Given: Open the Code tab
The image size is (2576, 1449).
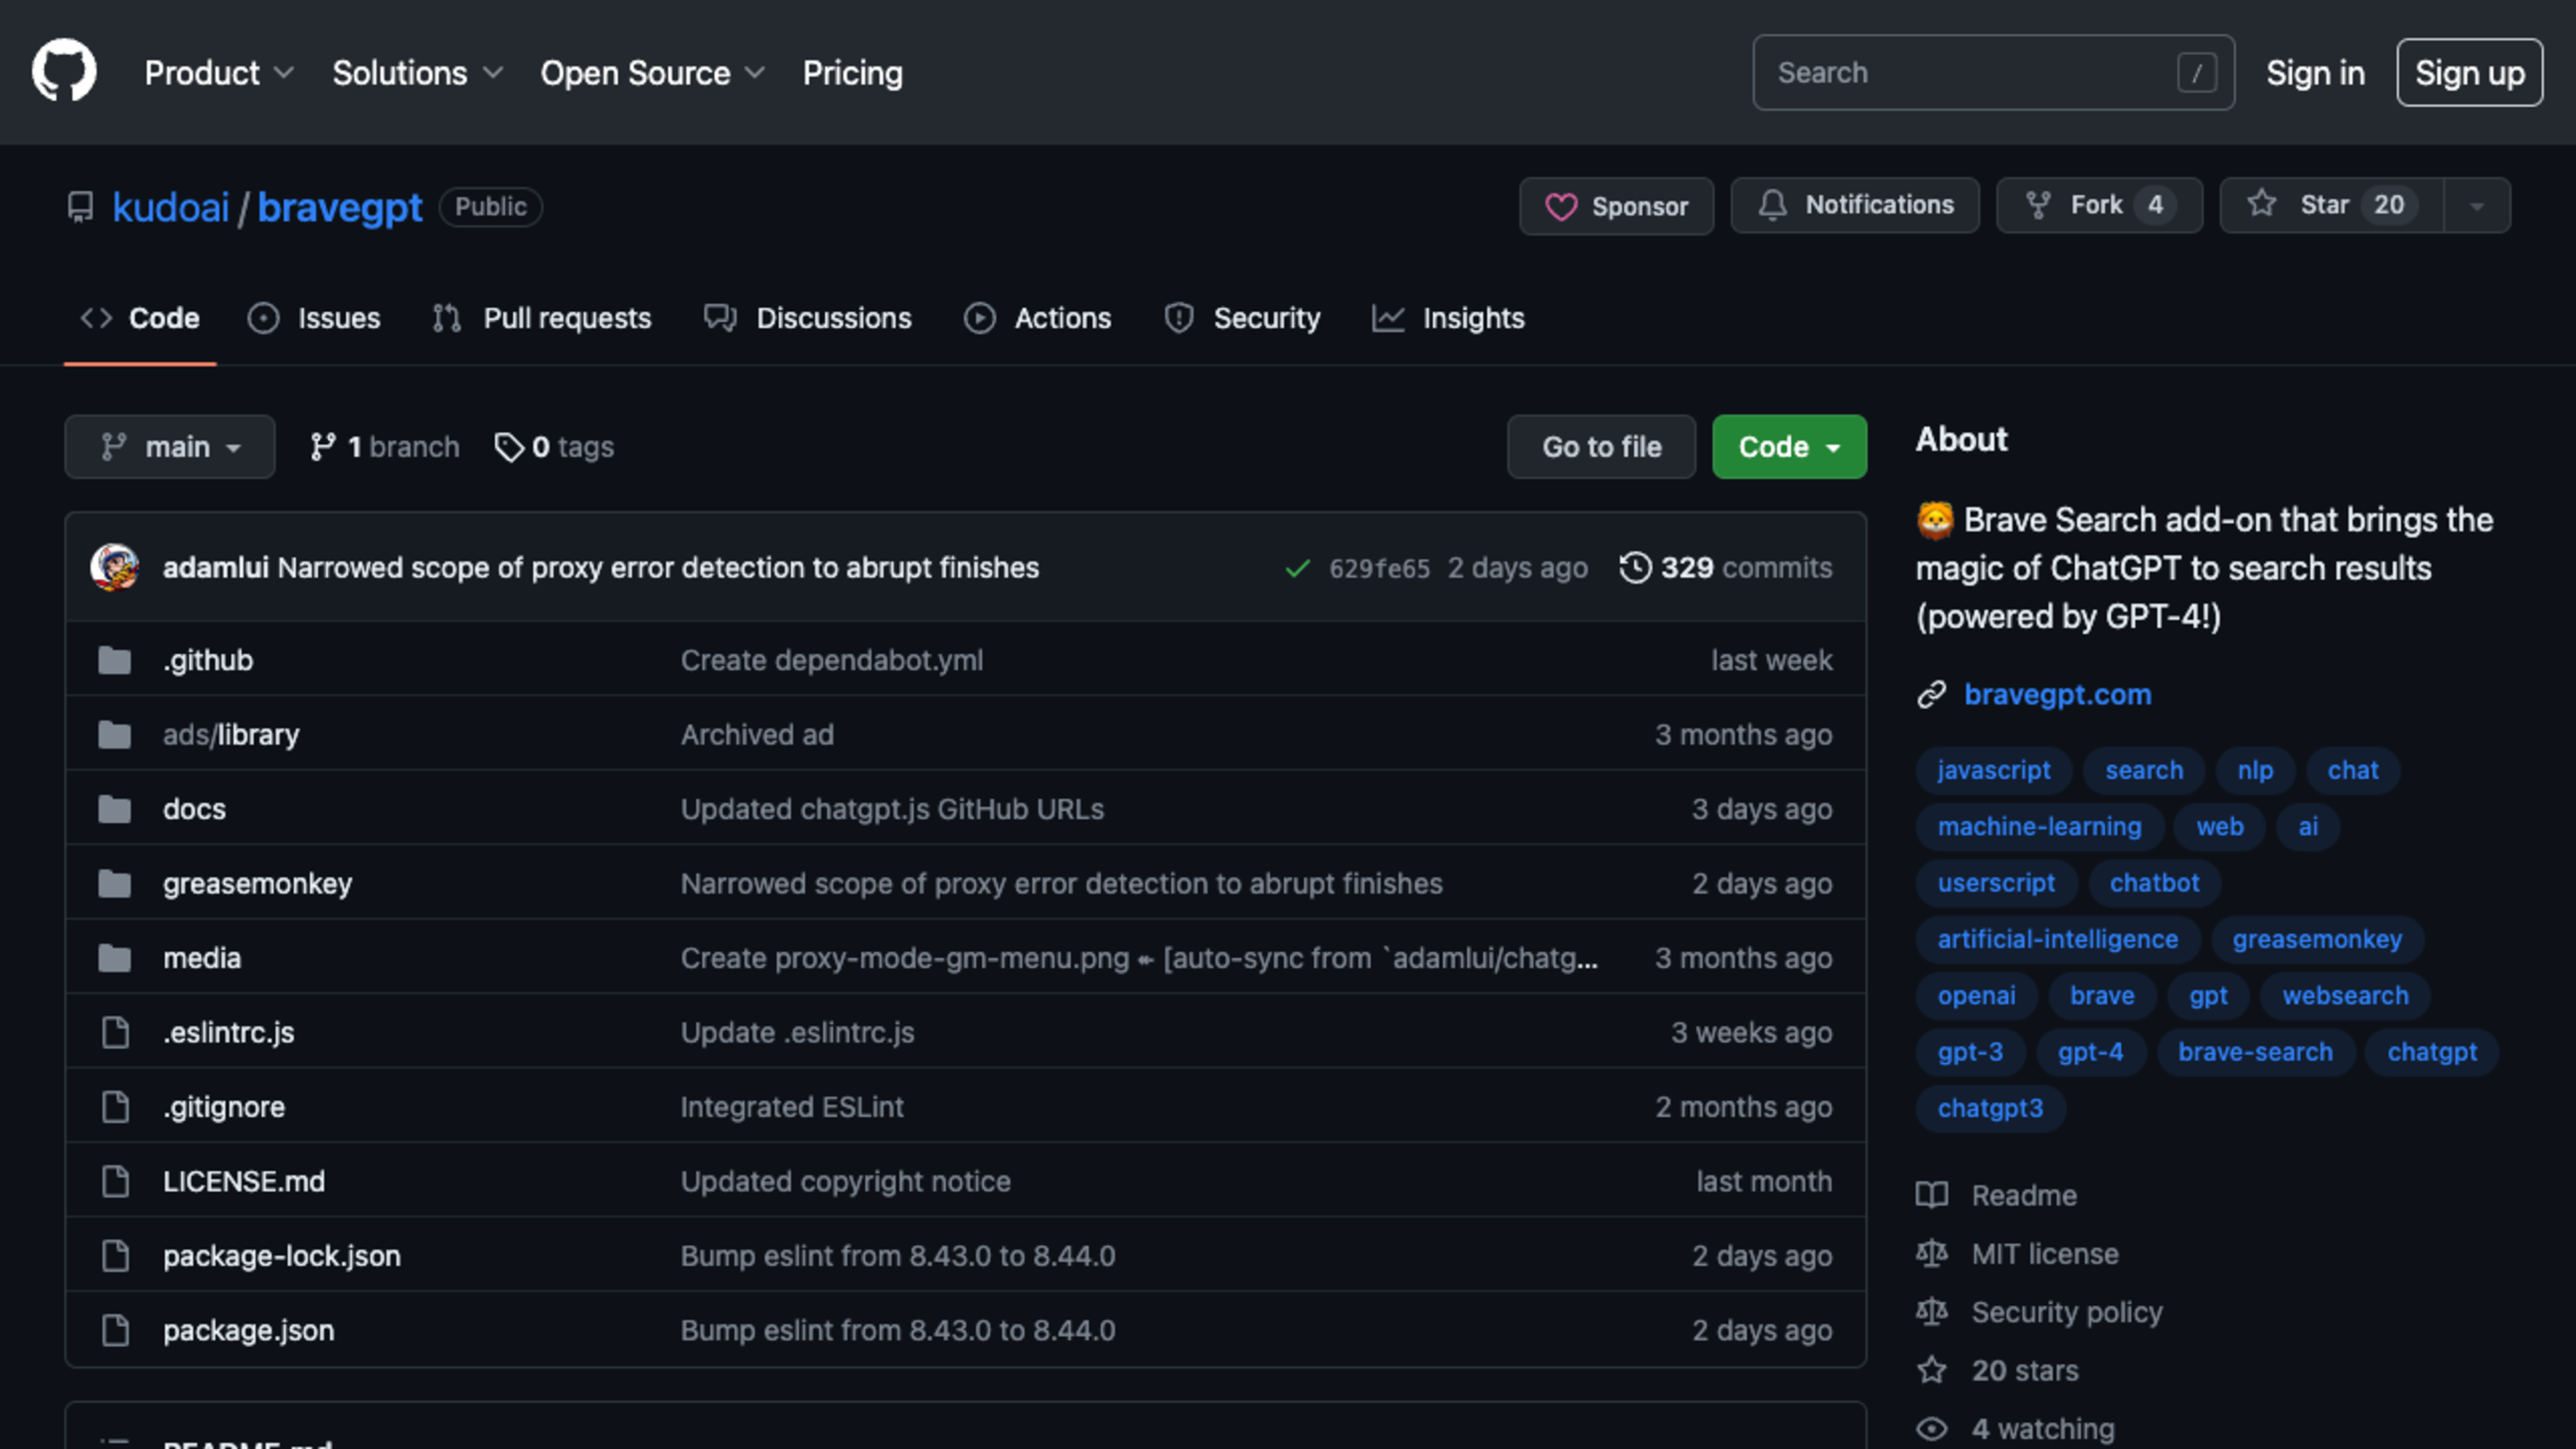Looking at the screenshot, I should [140, 318].
